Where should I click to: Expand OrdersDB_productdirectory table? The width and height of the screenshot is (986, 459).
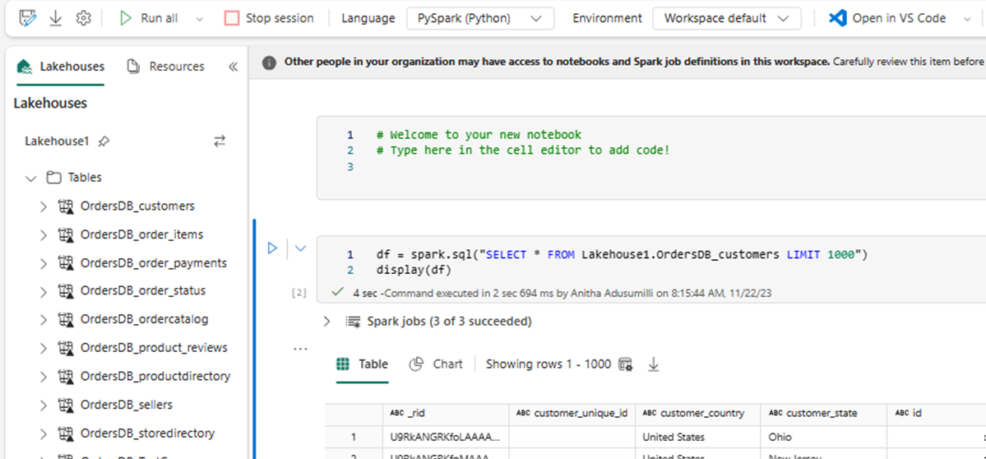coord(44,378)
